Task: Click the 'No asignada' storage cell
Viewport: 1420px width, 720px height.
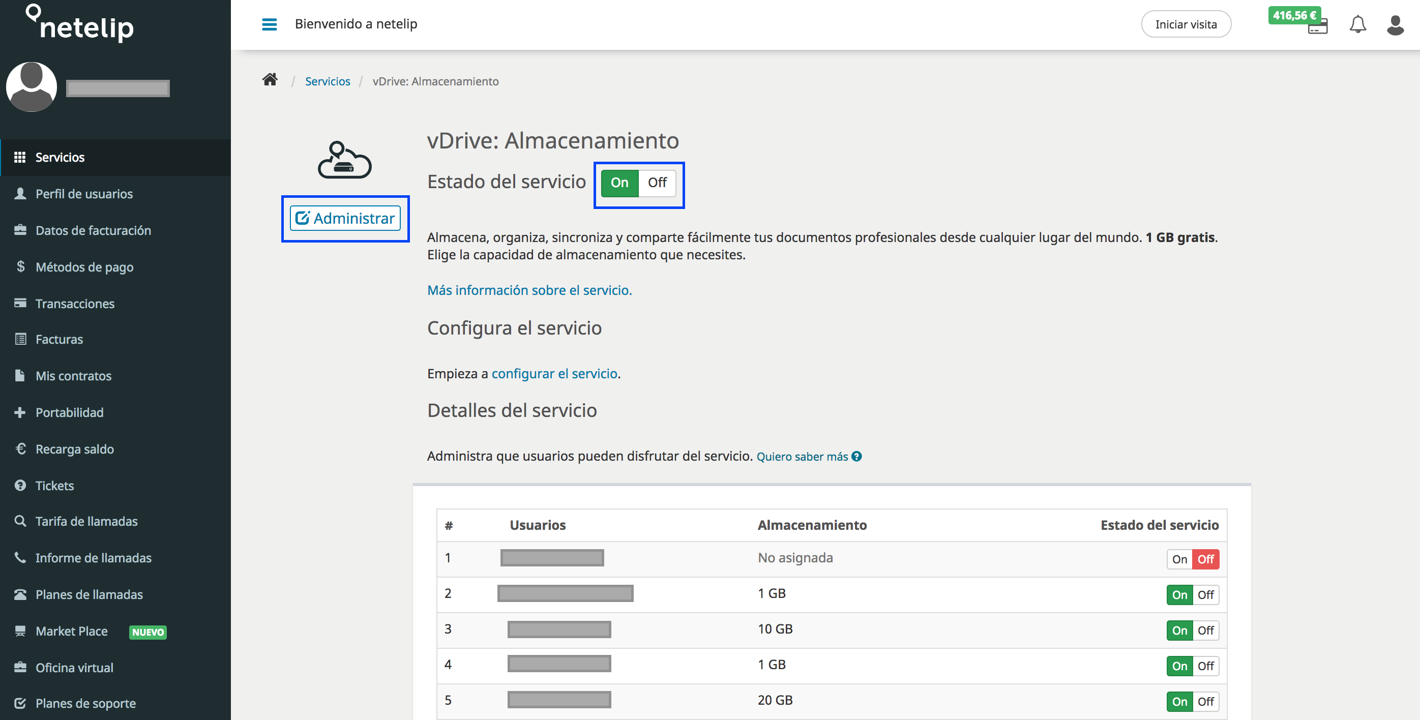Action: coord(795,557)
